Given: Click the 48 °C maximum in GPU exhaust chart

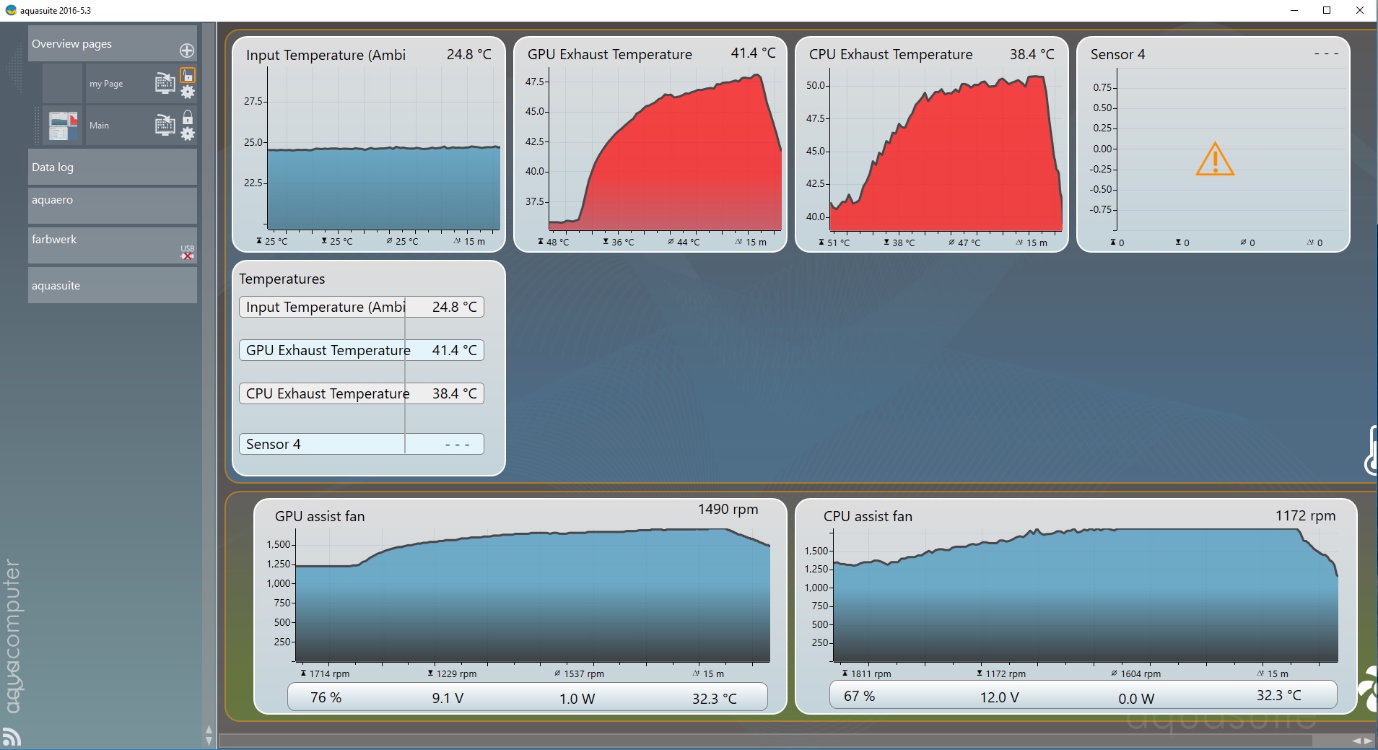Looking at the screenshot, I should tap(553, 242).
